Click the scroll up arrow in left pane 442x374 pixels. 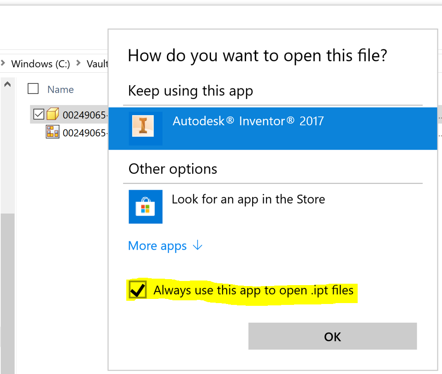click(7, 84)
